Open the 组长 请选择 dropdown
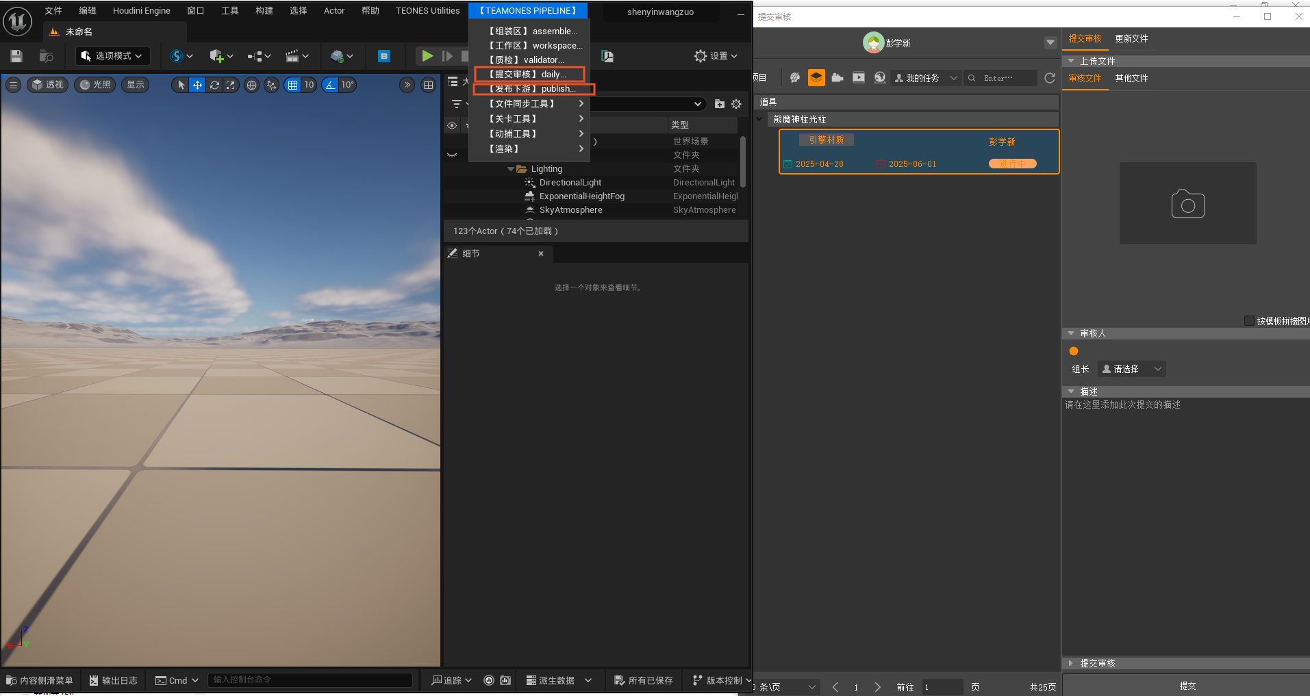Image resolution: width=1310 pixels, height=696 pixels. click(x=1131, y=369)
